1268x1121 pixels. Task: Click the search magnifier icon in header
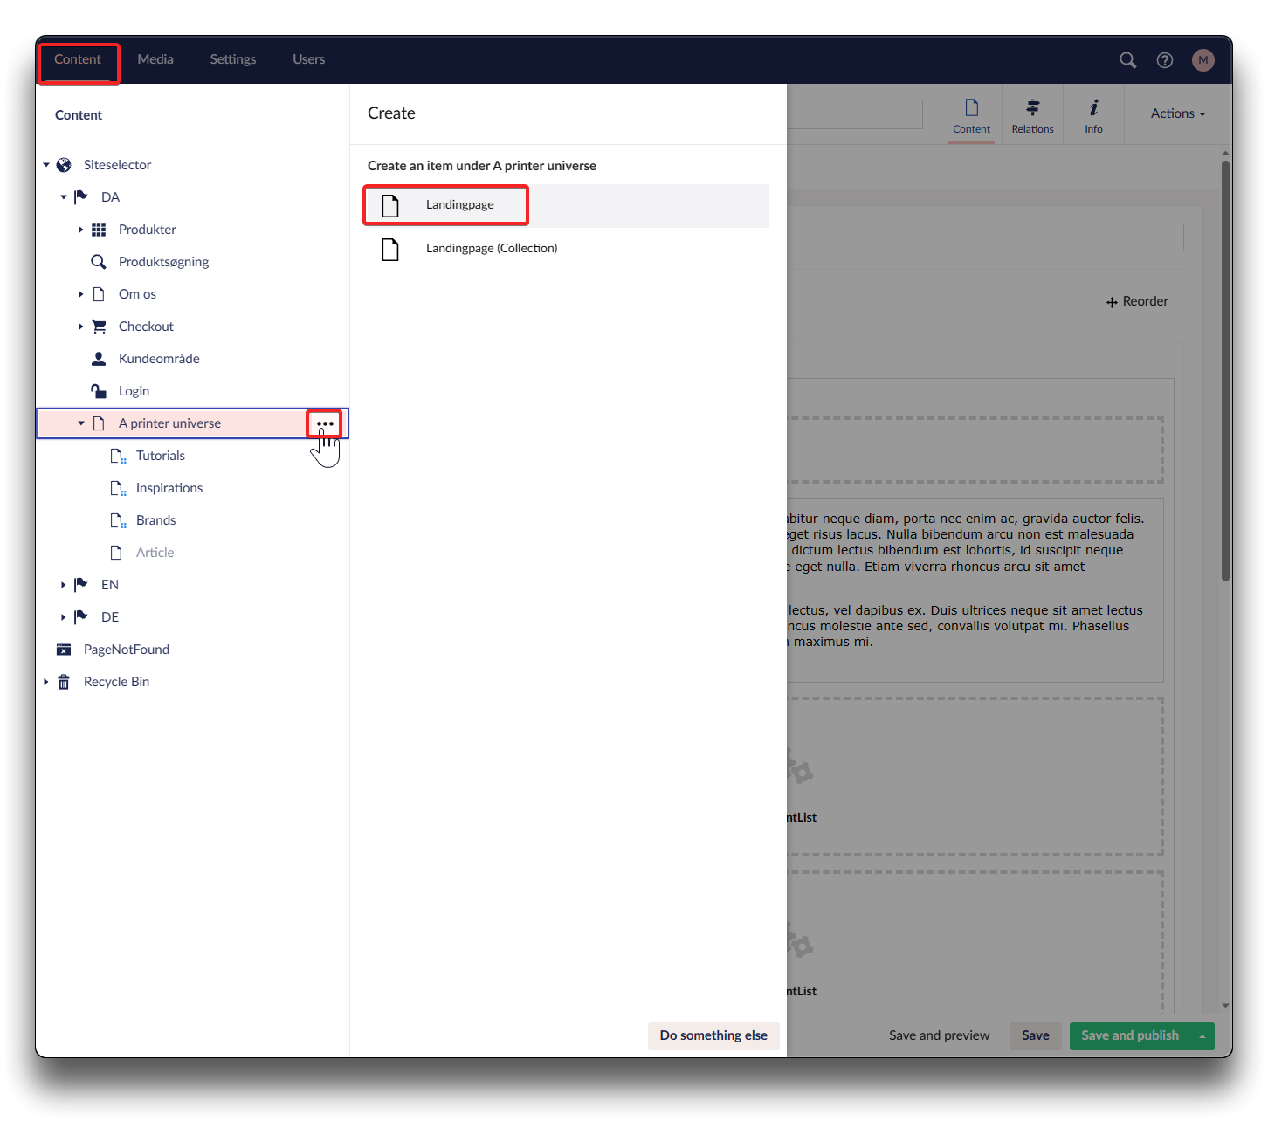point(1127,60)
